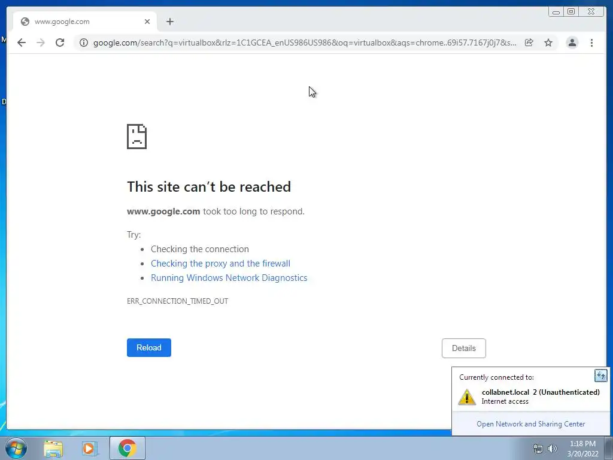Viewport: 613px width, 460px height.
Task: Launch Windows Media Player from taskbar
Action: 90,449
